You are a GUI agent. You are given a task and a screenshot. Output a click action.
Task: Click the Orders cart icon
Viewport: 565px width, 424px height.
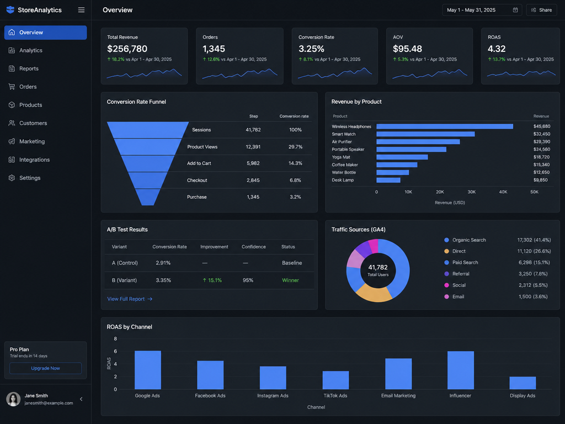12,87
